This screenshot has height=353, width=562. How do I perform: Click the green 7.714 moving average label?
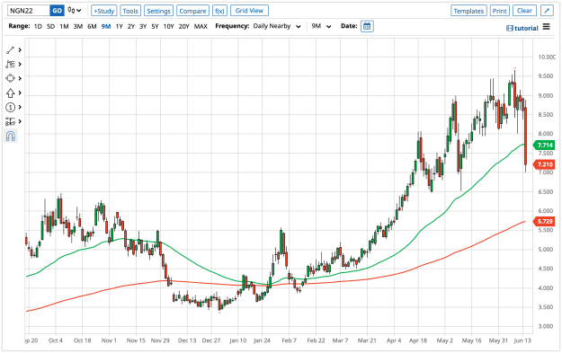[544, 145]
